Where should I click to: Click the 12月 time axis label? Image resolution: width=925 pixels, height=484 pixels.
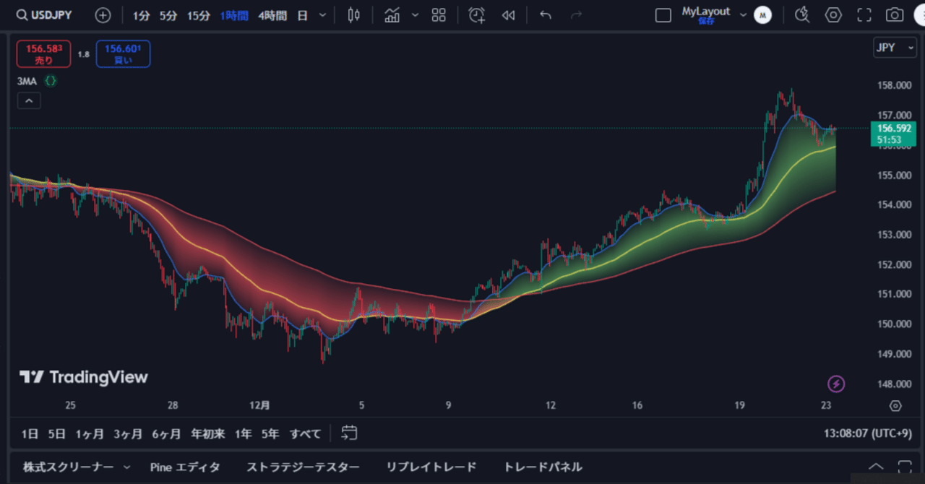pos(259,406)
